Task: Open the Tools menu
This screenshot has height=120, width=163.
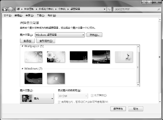Action: (41, 15)
